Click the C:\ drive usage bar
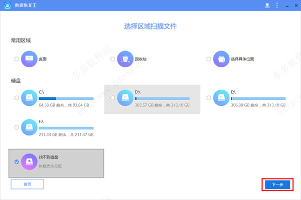Image resolution: width=301 pixels, height=200 pixels. [66, 99]
